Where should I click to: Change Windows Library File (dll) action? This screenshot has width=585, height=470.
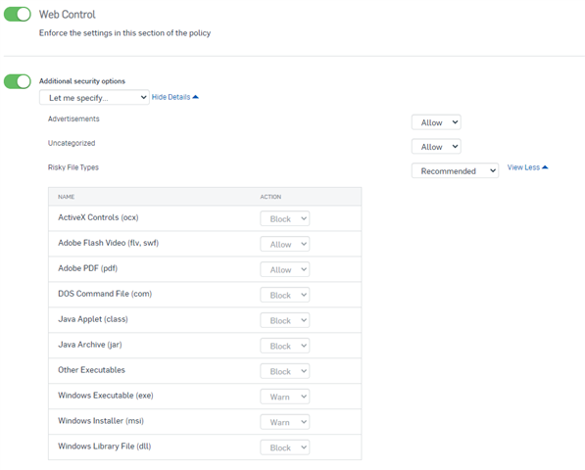[285, 447]
